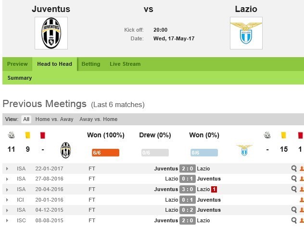Viewport: 304px width, 229px height.
Task: Expand the 22-01-2017 match row arrow
Action: click(x=7, y=169)
